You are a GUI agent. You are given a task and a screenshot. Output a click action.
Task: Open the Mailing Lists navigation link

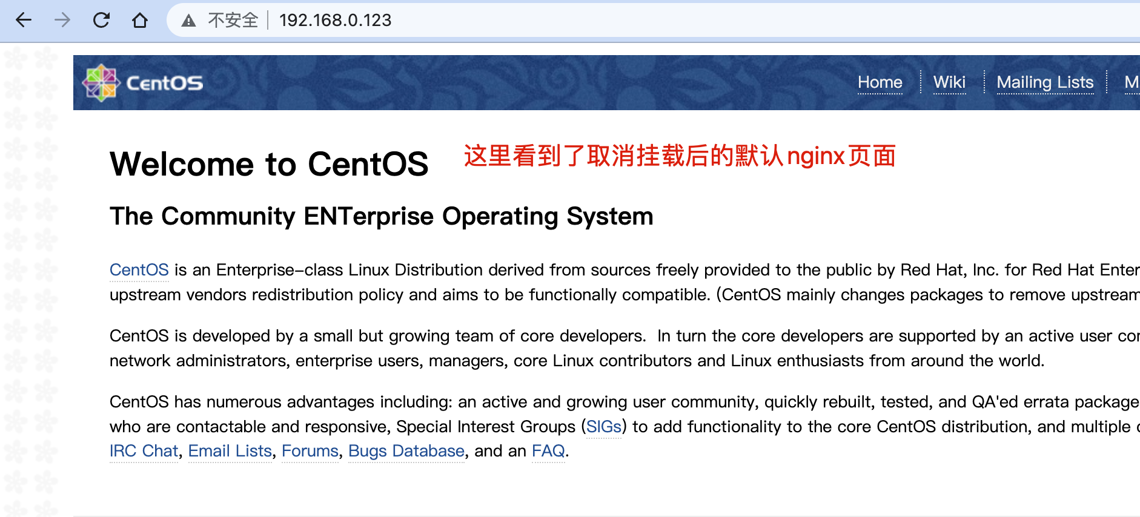[x=1045, y=82]
